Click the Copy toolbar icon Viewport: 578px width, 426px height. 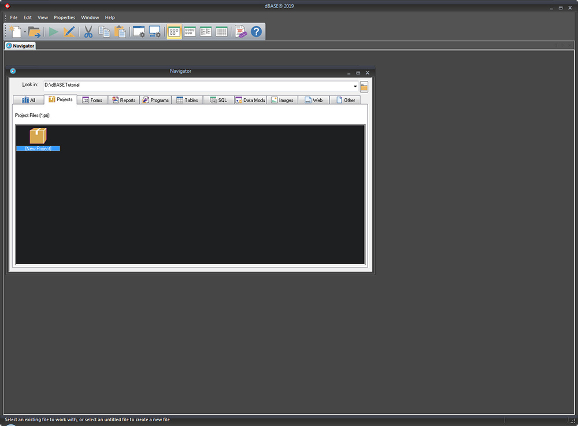click(104, 32)
